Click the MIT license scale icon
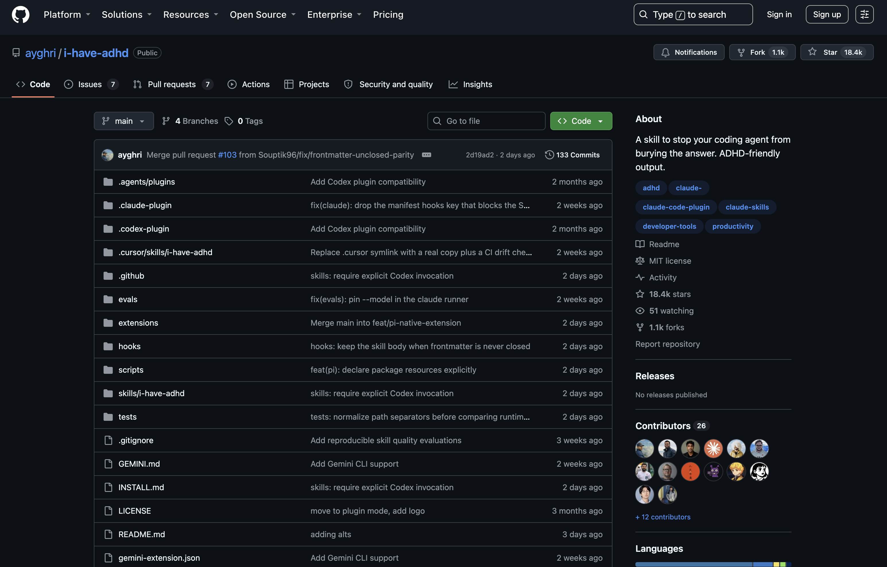This screenshot has width=887, height=567. pos(640,261)
